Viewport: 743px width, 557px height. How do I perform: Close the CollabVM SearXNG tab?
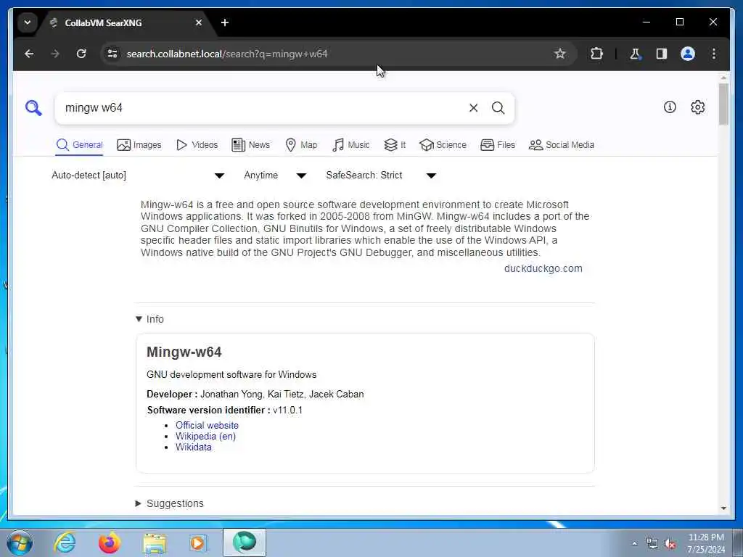[199, 22]
